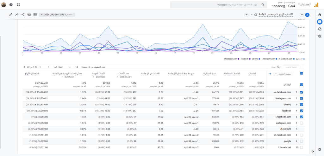
Task: Click the go-to page number field
Action: pos(49,67)
